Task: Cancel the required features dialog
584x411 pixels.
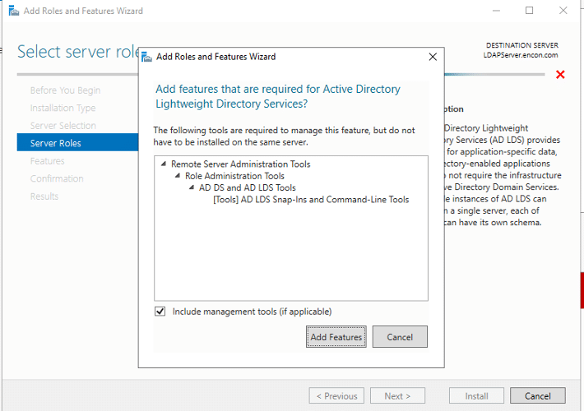Action: (x=399, y=337)
